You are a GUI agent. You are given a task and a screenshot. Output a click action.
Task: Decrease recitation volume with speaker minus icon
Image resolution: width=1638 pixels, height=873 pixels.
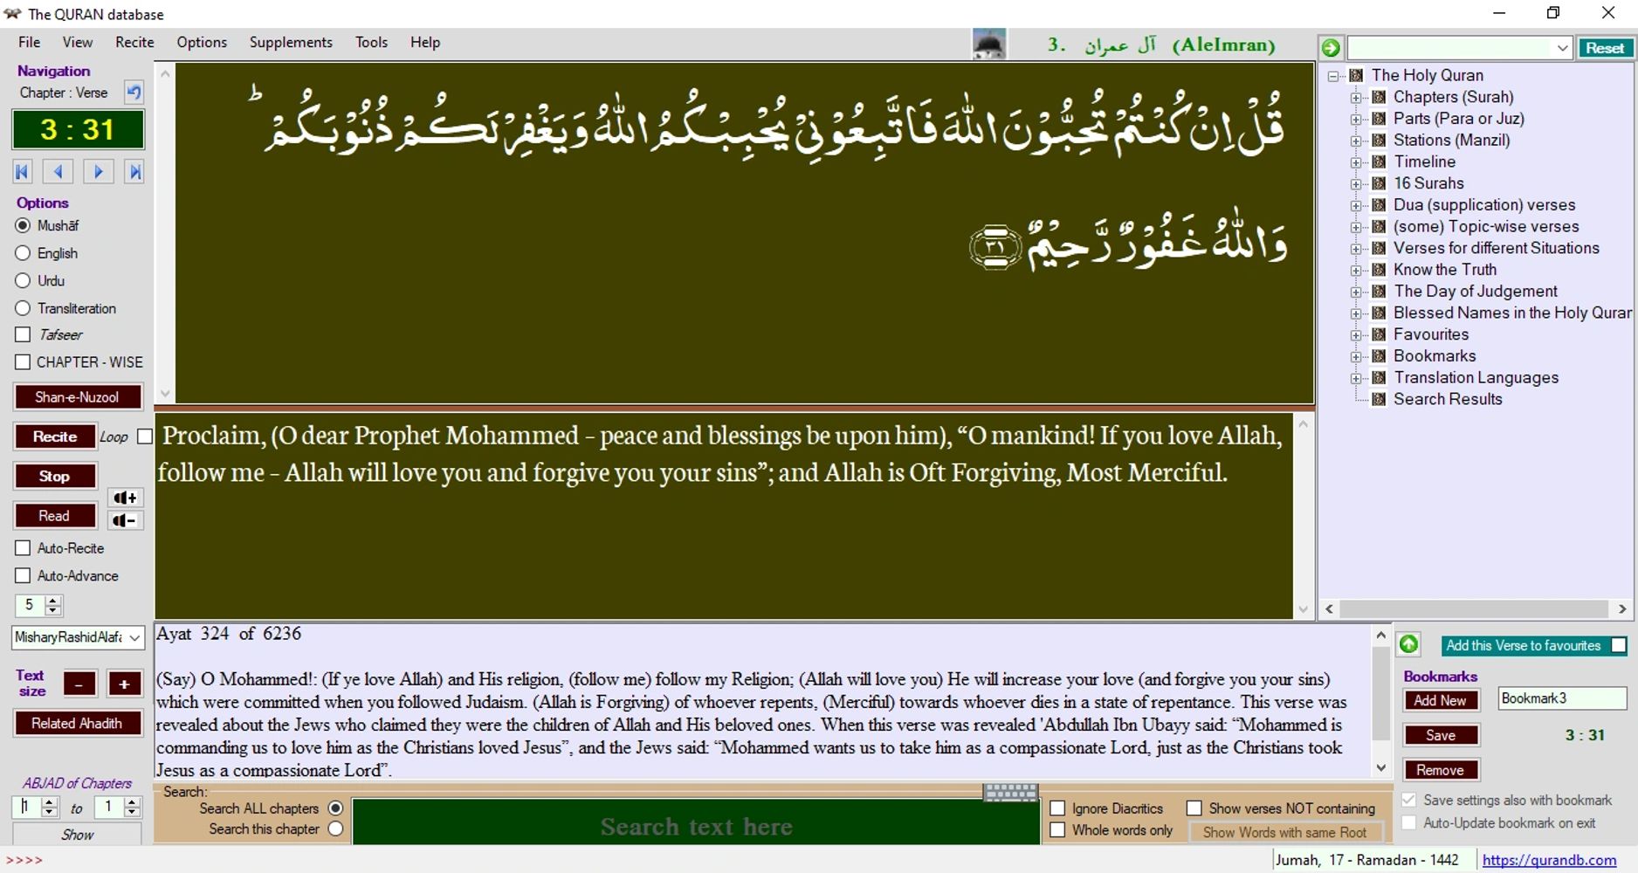(x=125, y=520)
